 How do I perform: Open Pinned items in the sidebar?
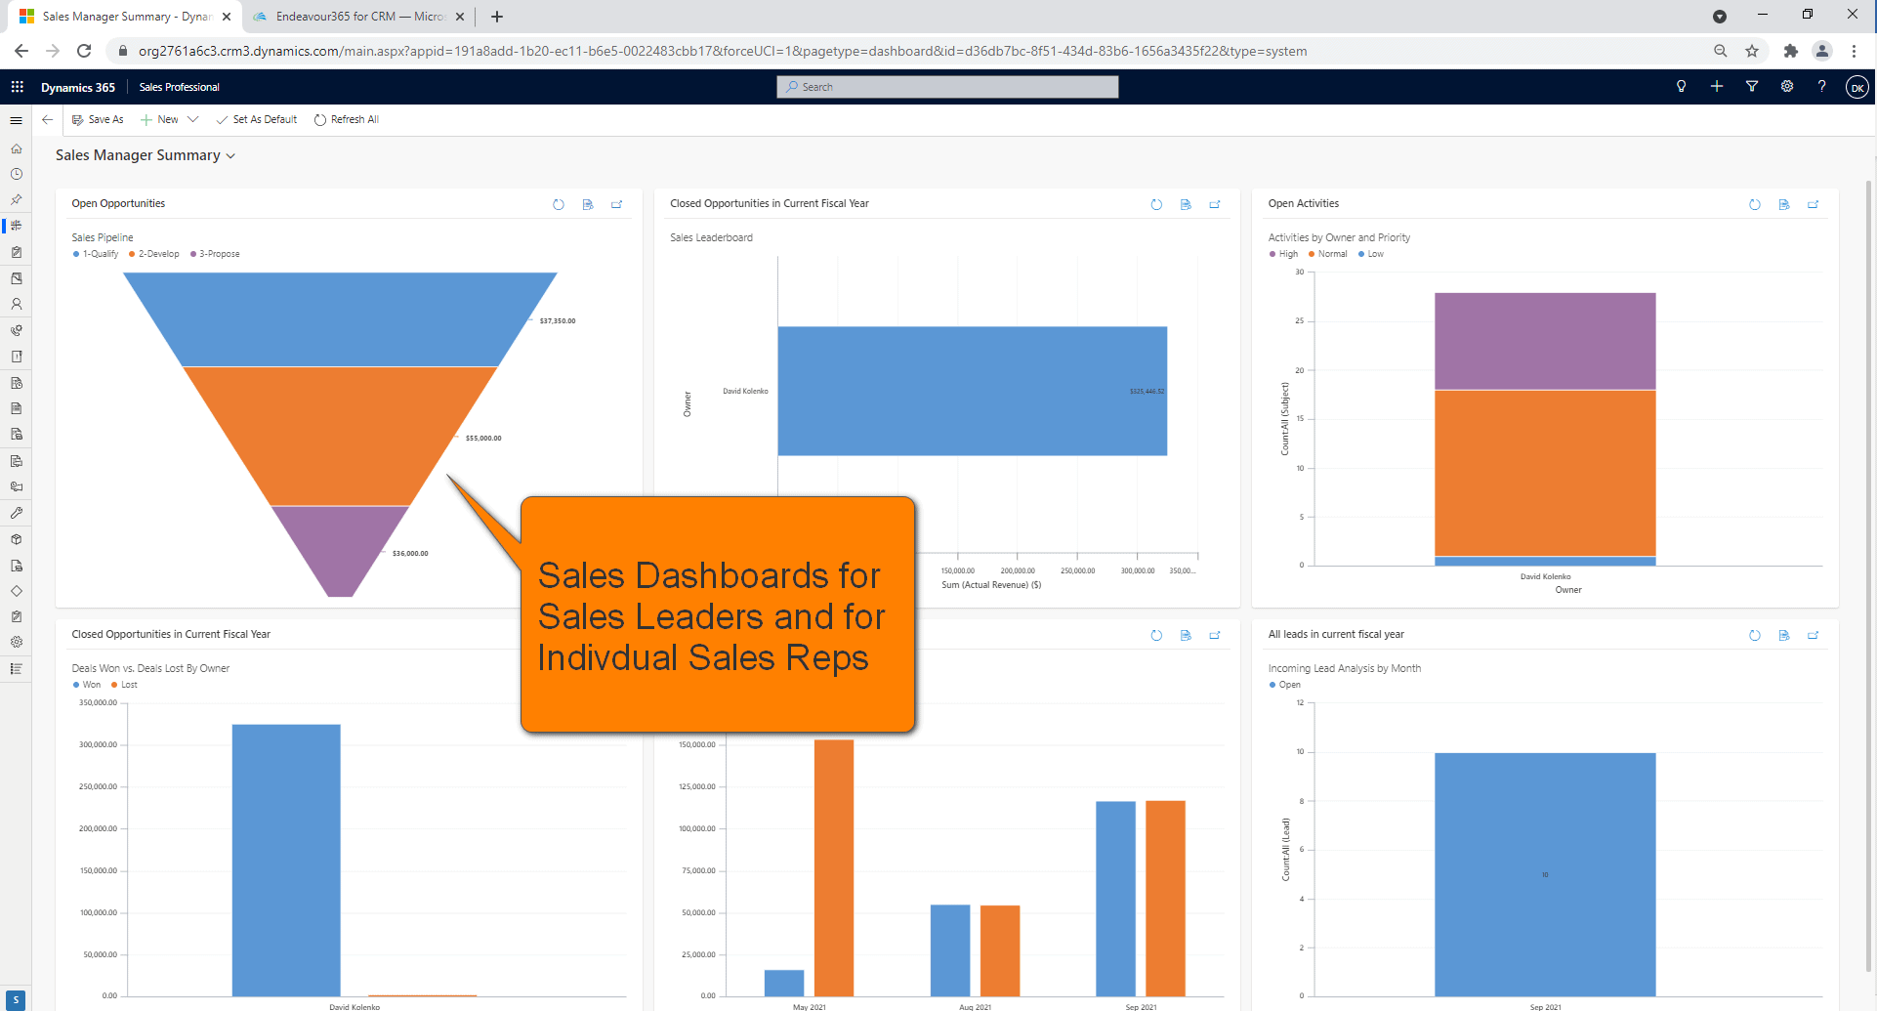[17, 199]
